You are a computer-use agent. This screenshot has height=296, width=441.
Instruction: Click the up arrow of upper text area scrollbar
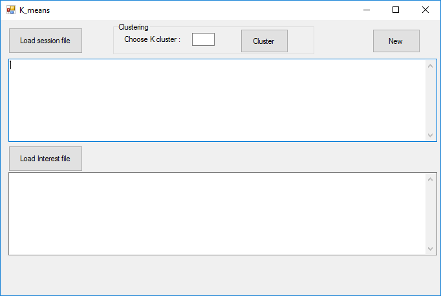[x=431, y=65]
